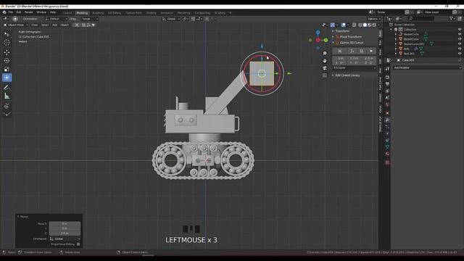Open the viewport Select menu
This screenshot has width=464, height=261.
coord(45,25)
